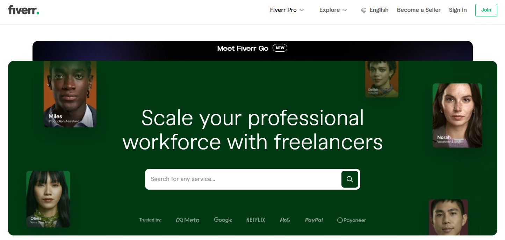Click Delilah's small photo card
505x240 pixels.
tap(382, 79)
